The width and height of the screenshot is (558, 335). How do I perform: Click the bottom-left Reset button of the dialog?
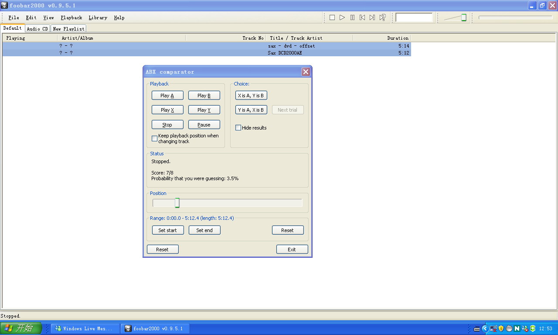163,250
